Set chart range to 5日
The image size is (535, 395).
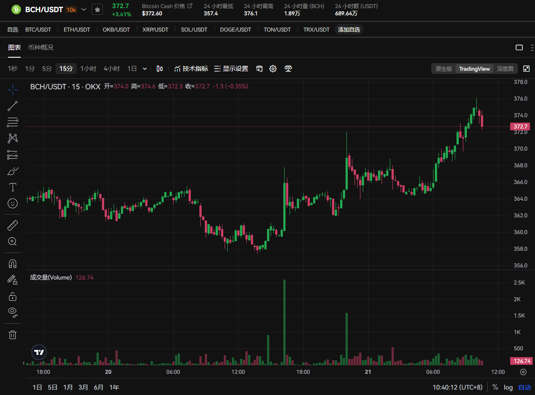click(52, 387)
